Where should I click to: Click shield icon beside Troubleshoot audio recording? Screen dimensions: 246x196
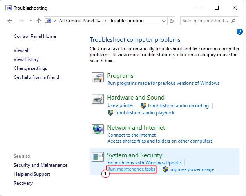(x=143, y=106)
